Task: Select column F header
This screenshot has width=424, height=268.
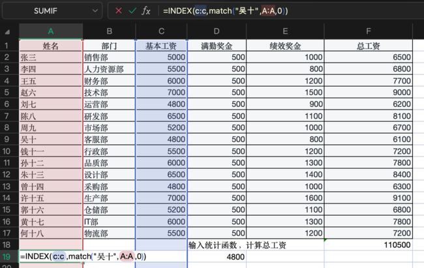Action: pyautogui.click(x=369, y=31)
